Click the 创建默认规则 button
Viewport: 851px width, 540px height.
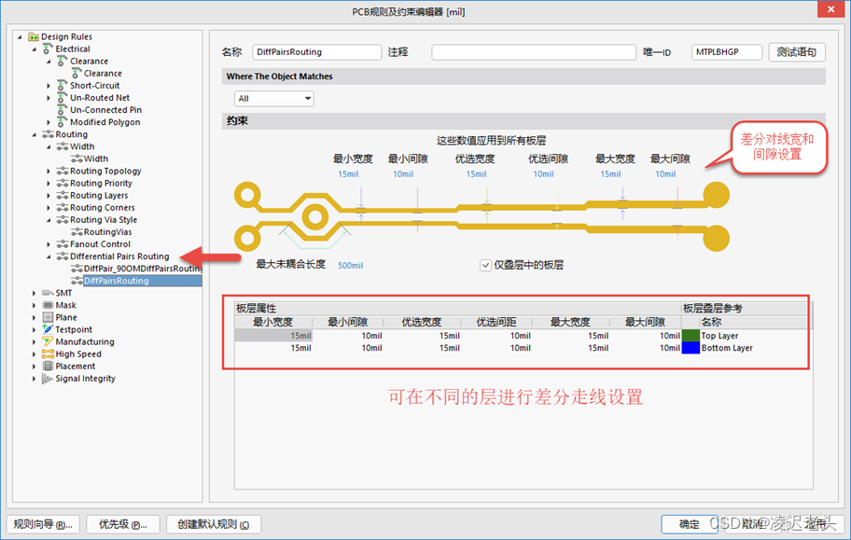(214, 524)
